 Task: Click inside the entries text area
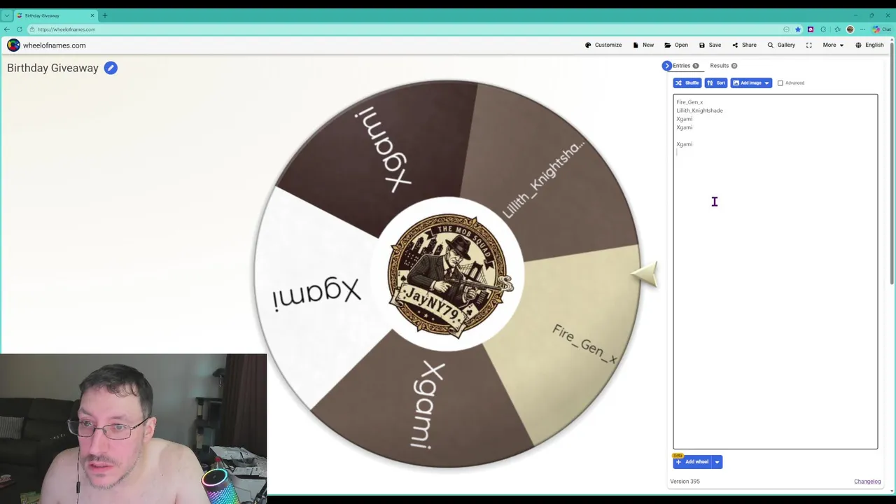point(775,272)
